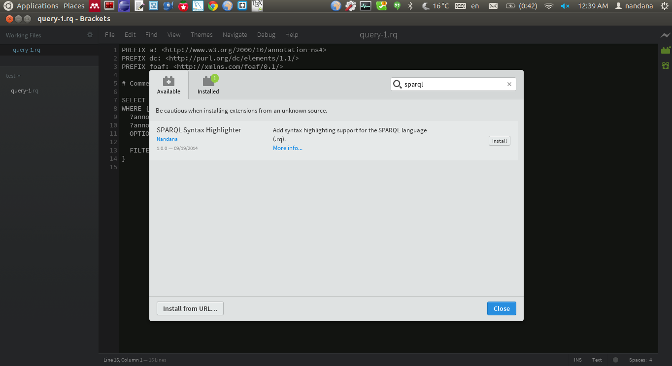Focus the extension search field
The image size is (672, 366).
click(x=453, y=84)
